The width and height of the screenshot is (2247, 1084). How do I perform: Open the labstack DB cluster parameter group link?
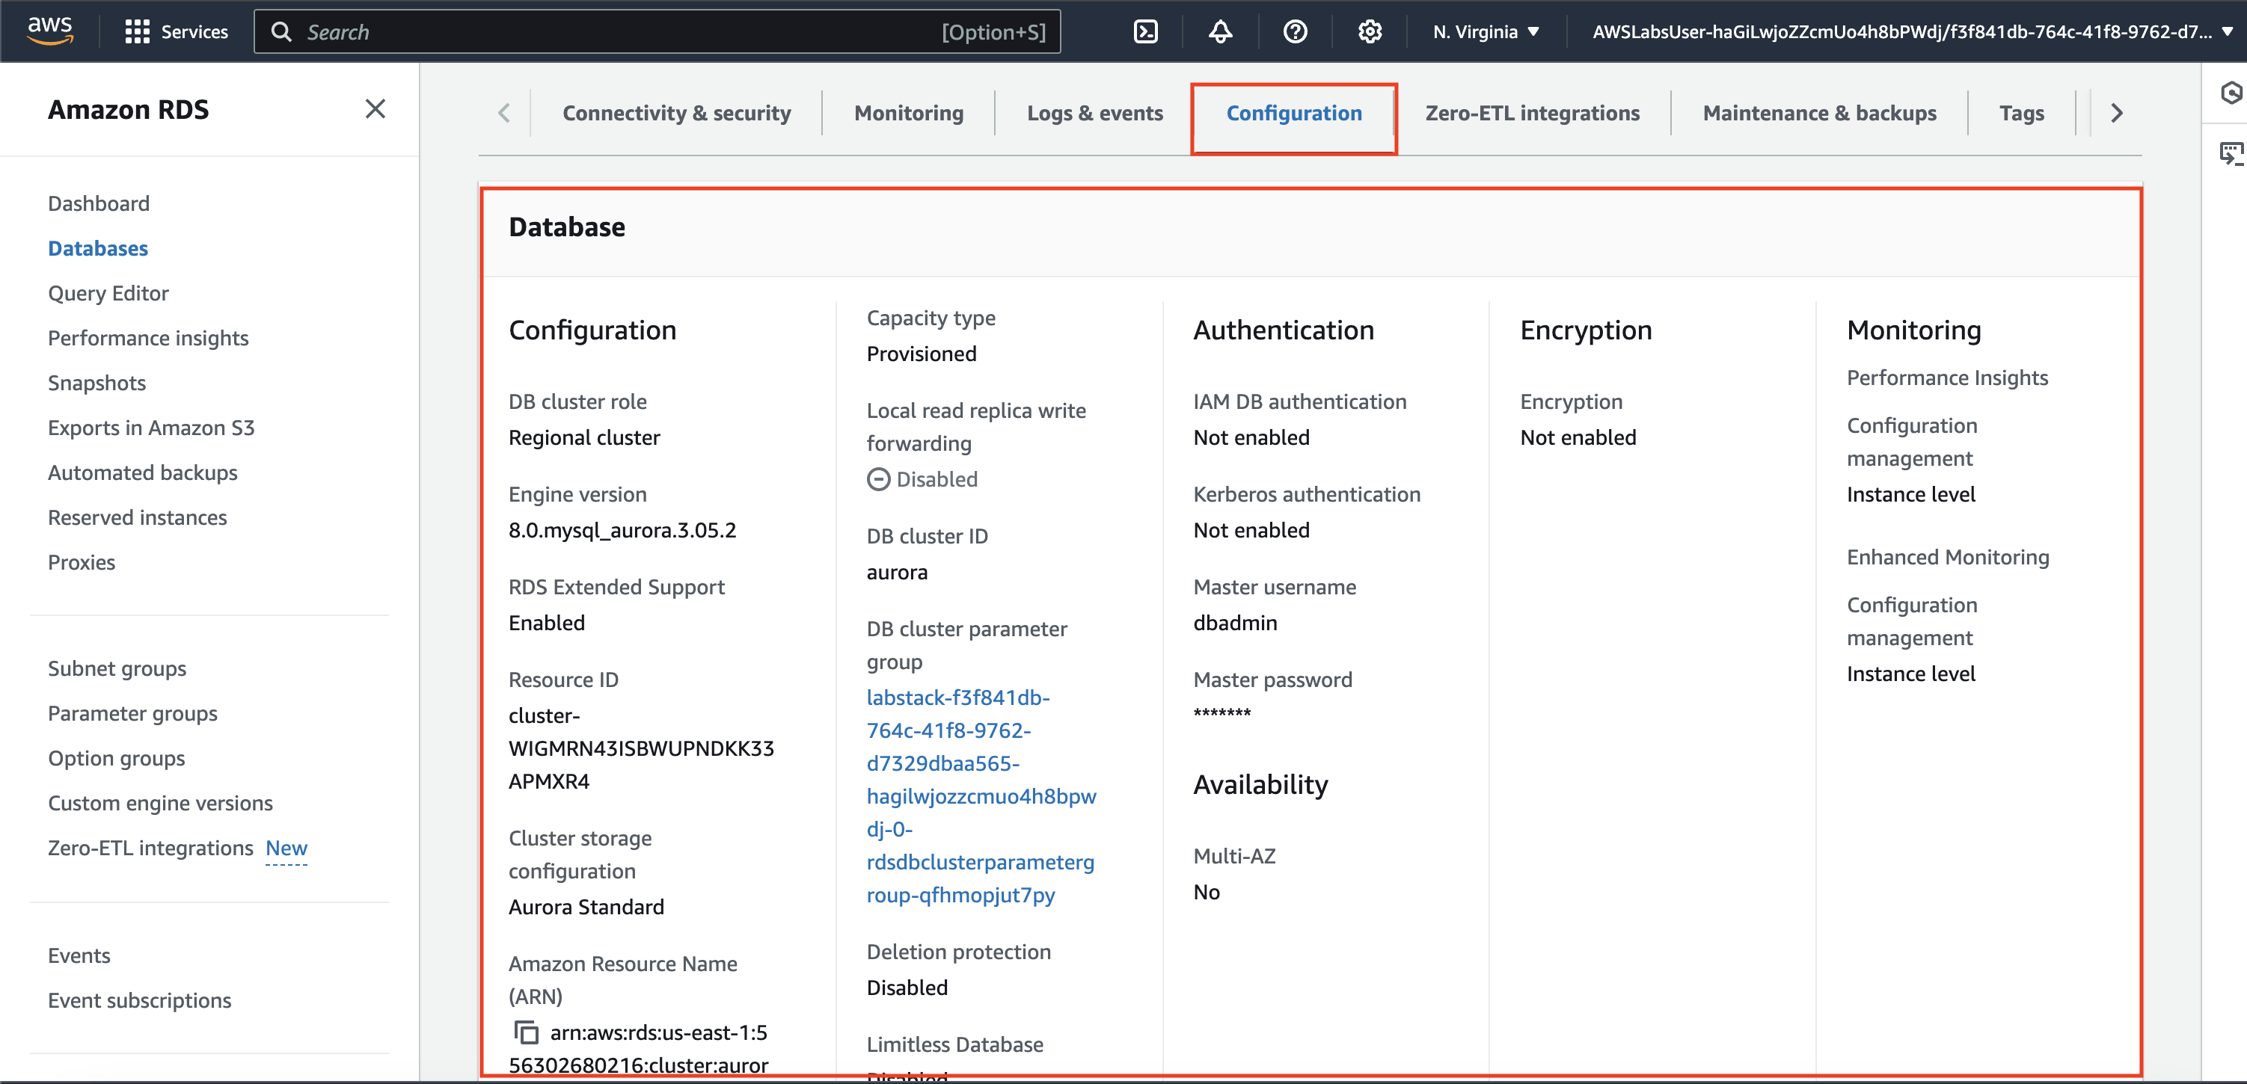[981, 796]
